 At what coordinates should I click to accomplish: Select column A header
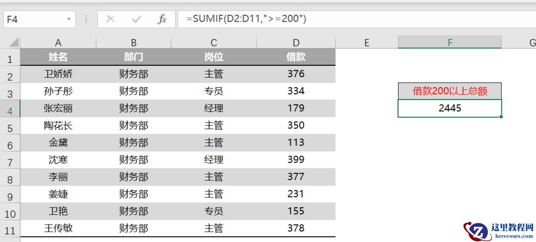tap(58, 43)
